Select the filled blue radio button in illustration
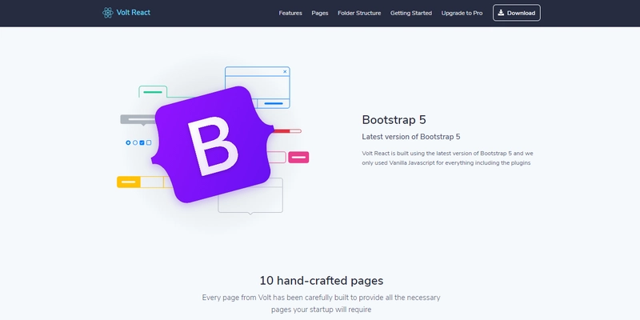 128,143
